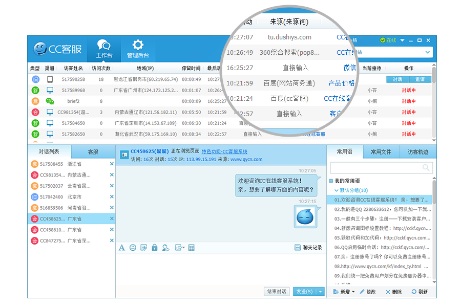
Task: Click the quick-phrase search field
Action: 381,168
